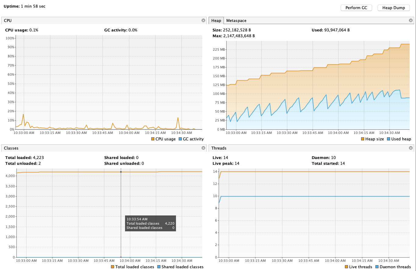Close the Classes panel
The width and height of the screenshot is (416, 271).
pyautogui.click(x=203, y=148)
